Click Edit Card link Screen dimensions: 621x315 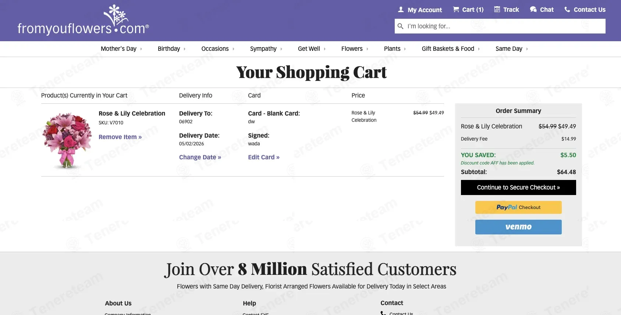(264, 157)
